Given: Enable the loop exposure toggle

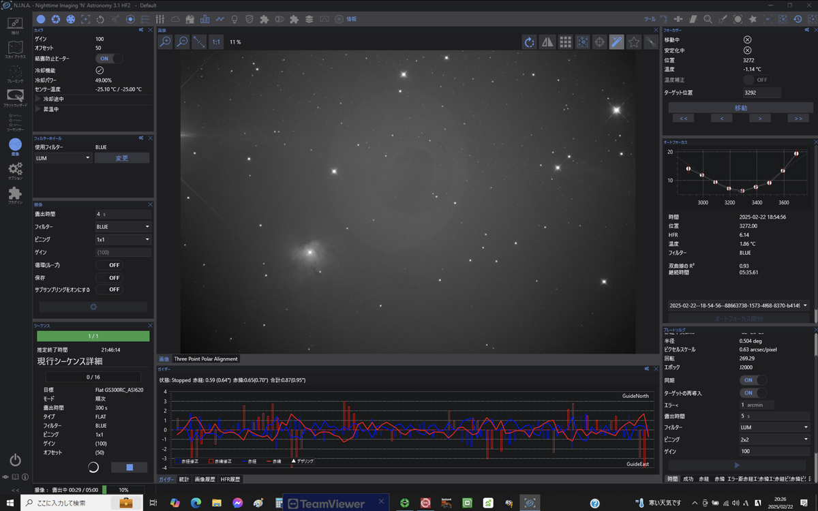Looking at the screenshot, I should [109, 265].
